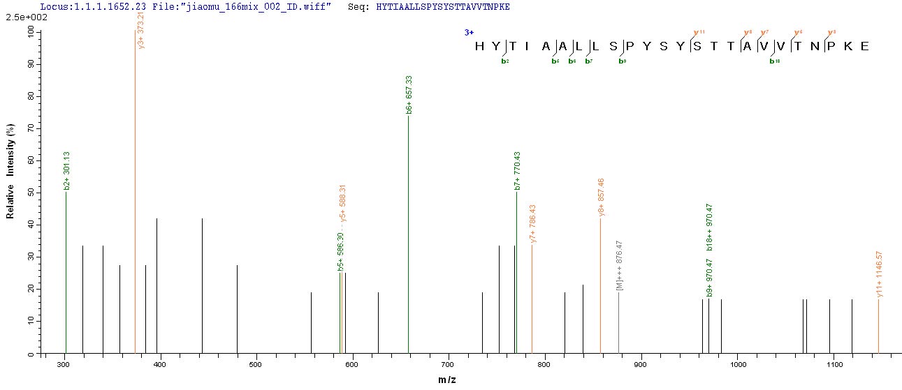
Task: Click the [M]+++ 876.47 precursor label
Action: point(620,266)
